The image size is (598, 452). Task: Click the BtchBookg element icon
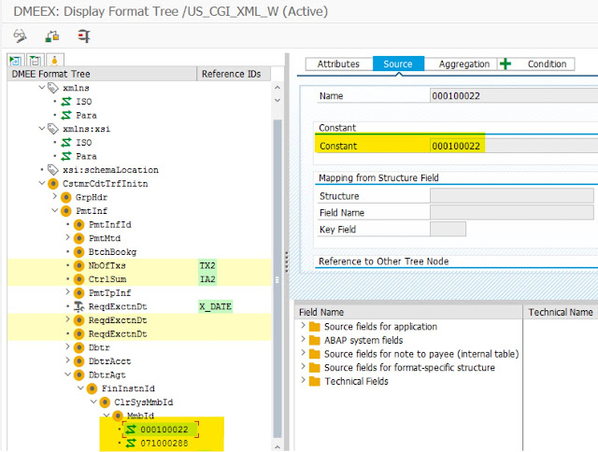(x=78, y=252)
